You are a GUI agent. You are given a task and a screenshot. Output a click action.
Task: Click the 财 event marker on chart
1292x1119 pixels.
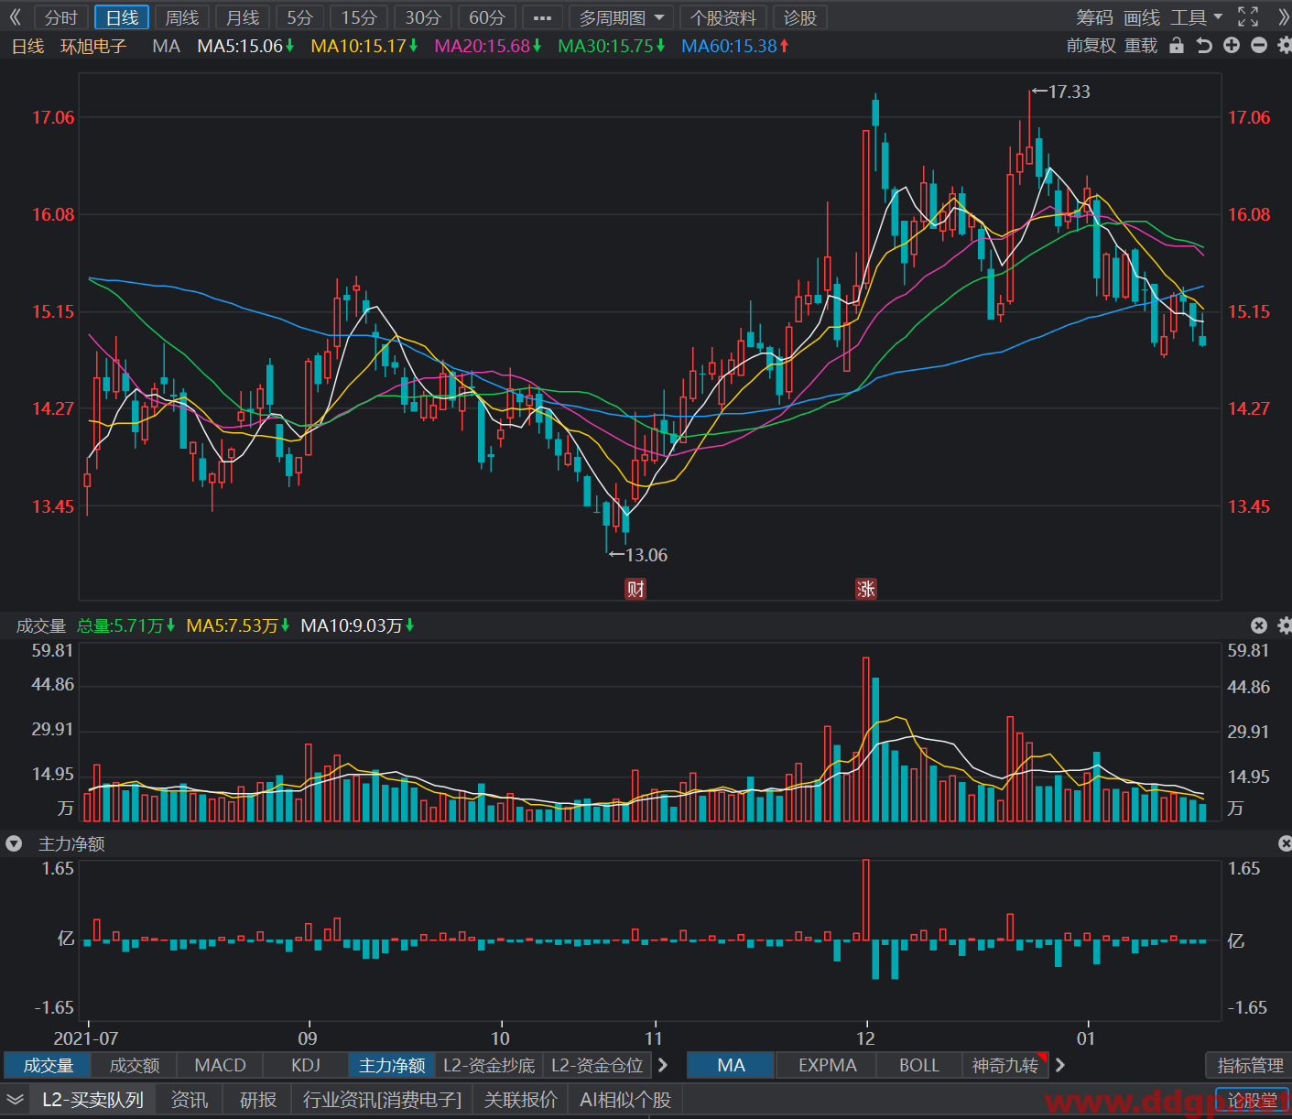coord(635,589)
